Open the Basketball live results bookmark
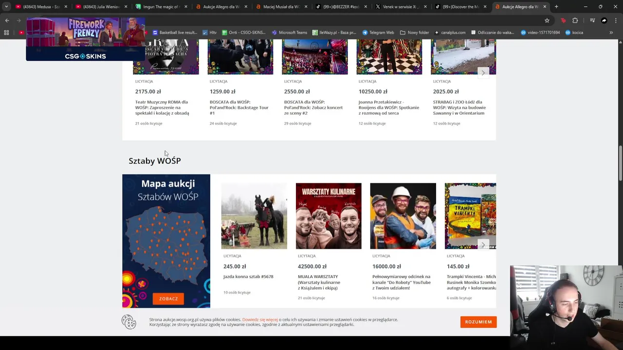 (x=175, y=33)
